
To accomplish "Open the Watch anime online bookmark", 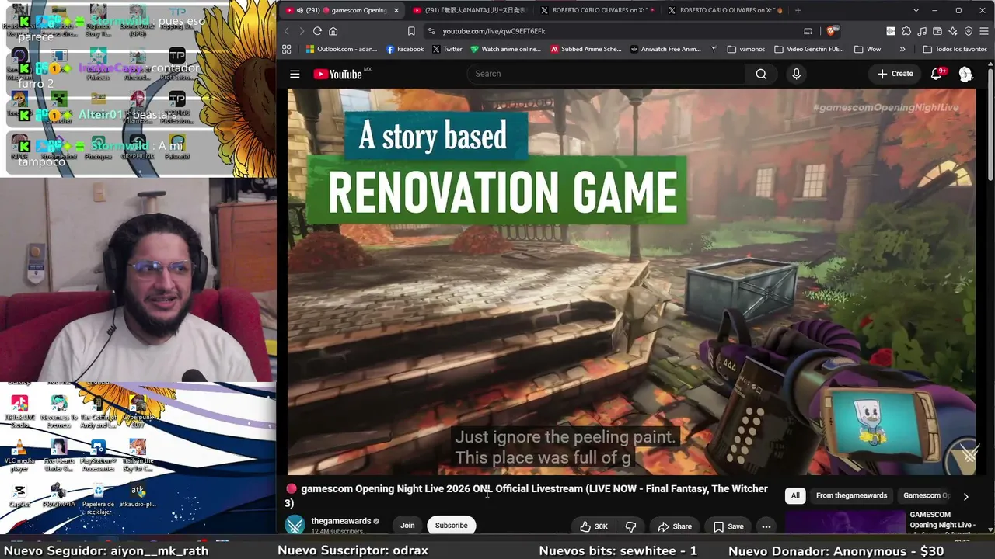I will pos(505,49).
